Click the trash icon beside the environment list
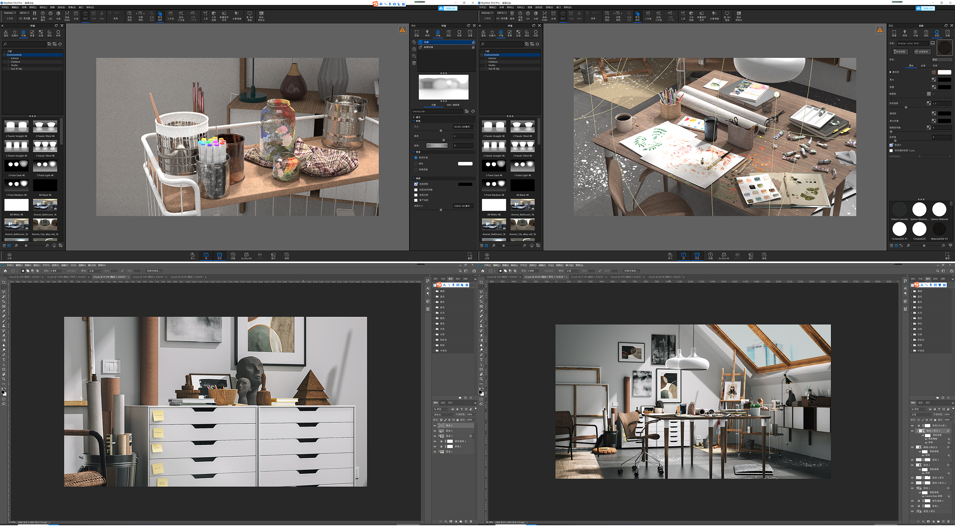This screenshot has width=955, height=526. point(414,63)
